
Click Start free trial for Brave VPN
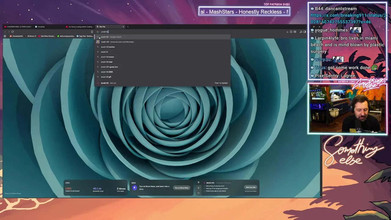coord(250,187)
